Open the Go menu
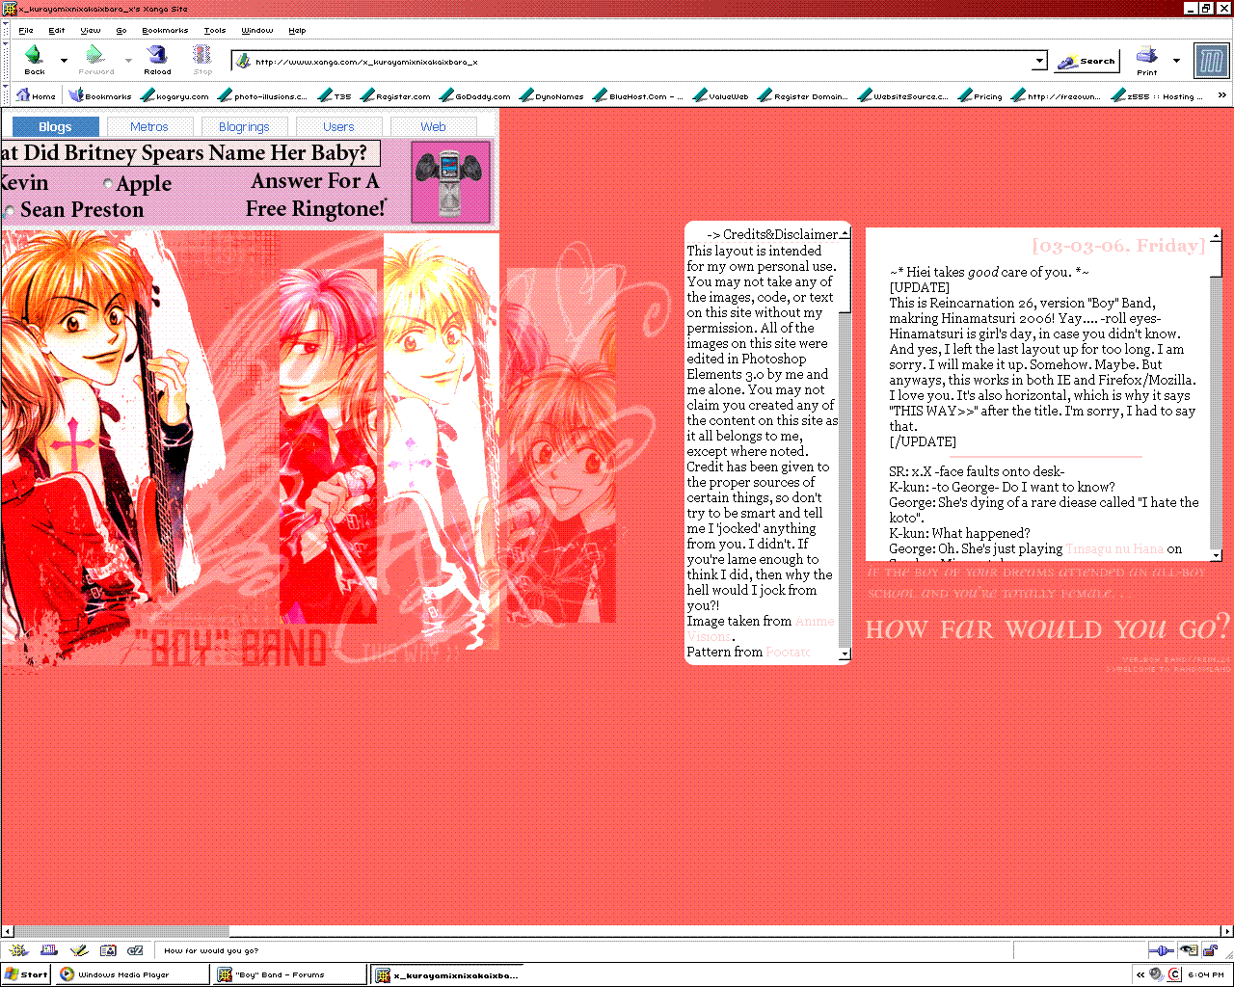Viewport: 1234px width, 987px height. coord(121,30)
